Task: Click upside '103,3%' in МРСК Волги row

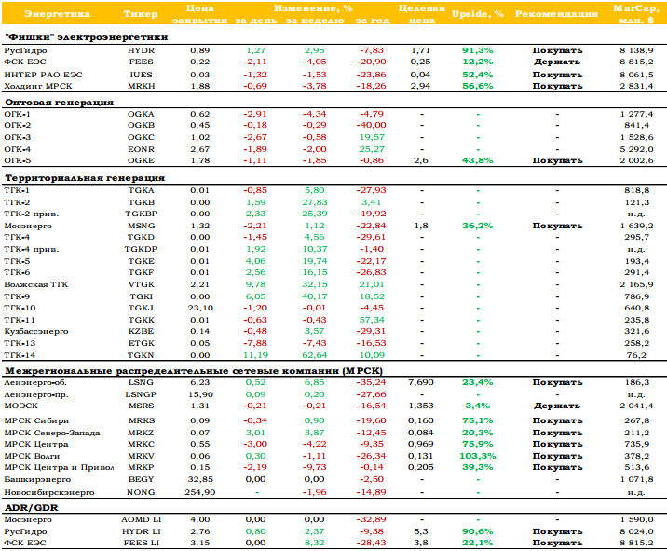Action: [478, 456]
